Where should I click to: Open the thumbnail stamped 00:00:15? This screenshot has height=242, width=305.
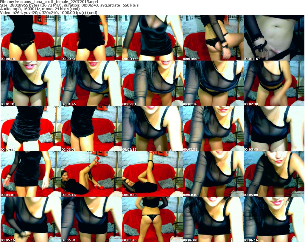tap(31, 38)
